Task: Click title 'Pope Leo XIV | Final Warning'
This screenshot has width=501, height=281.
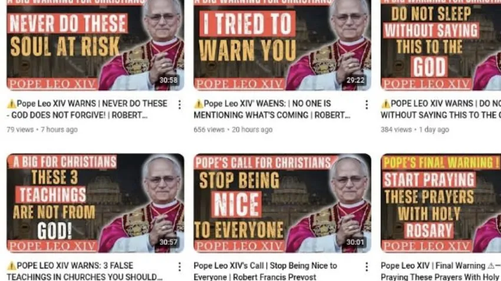Action: [x=441, y=271]
